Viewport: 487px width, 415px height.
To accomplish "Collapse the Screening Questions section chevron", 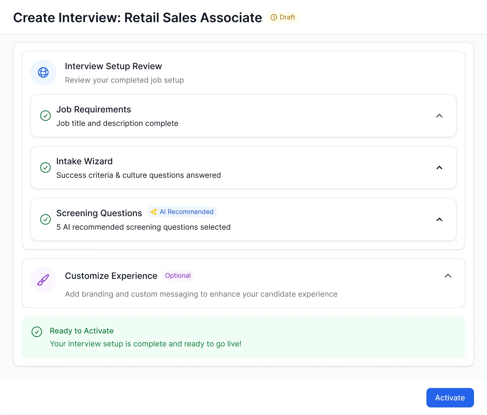I will (x=439, y=219).
